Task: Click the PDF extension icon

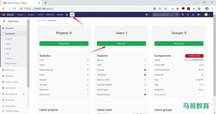Action: pyautogui.click(x=189, y=9)
